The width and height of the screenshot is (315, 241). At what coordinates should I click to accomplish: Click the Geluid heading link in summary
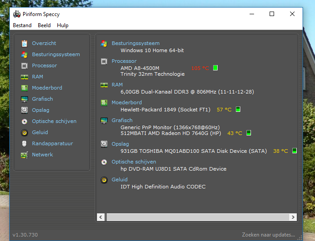pyautogui.click(x=120, y=180)
